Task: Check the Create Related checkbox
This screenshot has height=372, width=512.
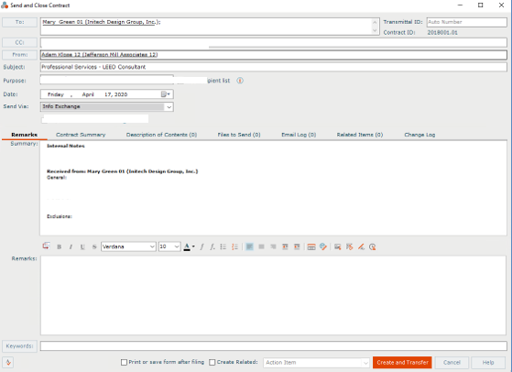Action: (212, 362)
